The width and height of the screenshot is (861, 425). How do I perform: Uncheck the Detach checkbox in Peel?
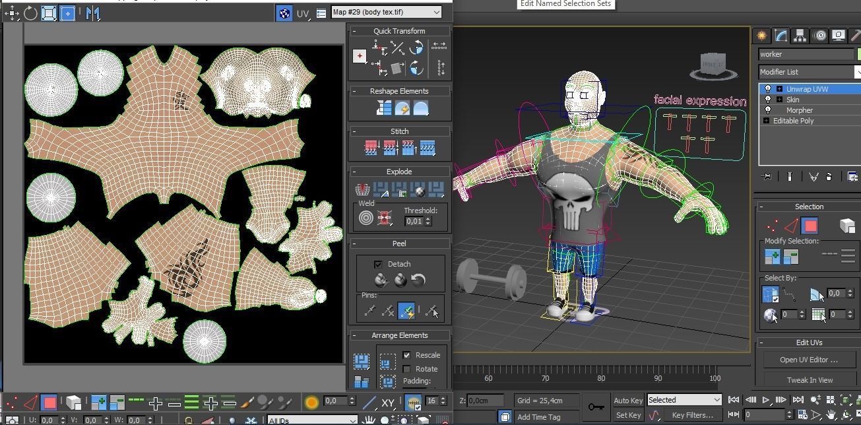coord(378,264)
